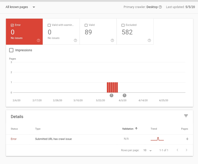Click the Validation sort arrow
198x164 pixels.
tap(136, 129)
